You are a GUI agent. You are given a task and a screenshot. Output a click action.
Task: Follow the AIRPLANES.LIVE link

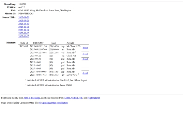pyautogui.click(x=73, y=98)
